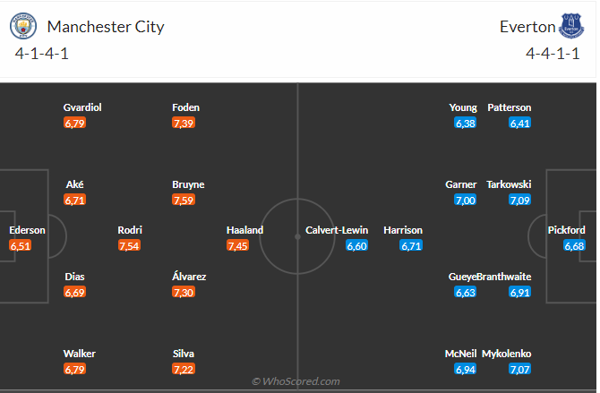Open Ederson's goalkeeper rating 6,51
The image size is (600, 393).
coord(20,245)
